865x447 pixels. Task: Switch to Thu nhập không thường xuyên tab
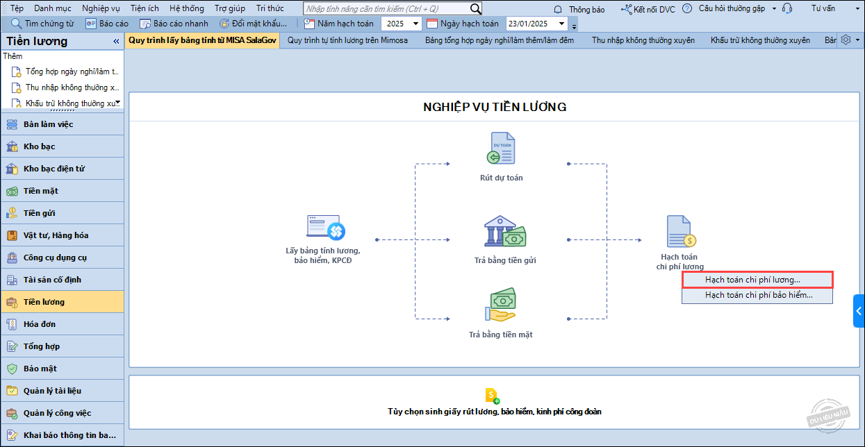[643, 40]
